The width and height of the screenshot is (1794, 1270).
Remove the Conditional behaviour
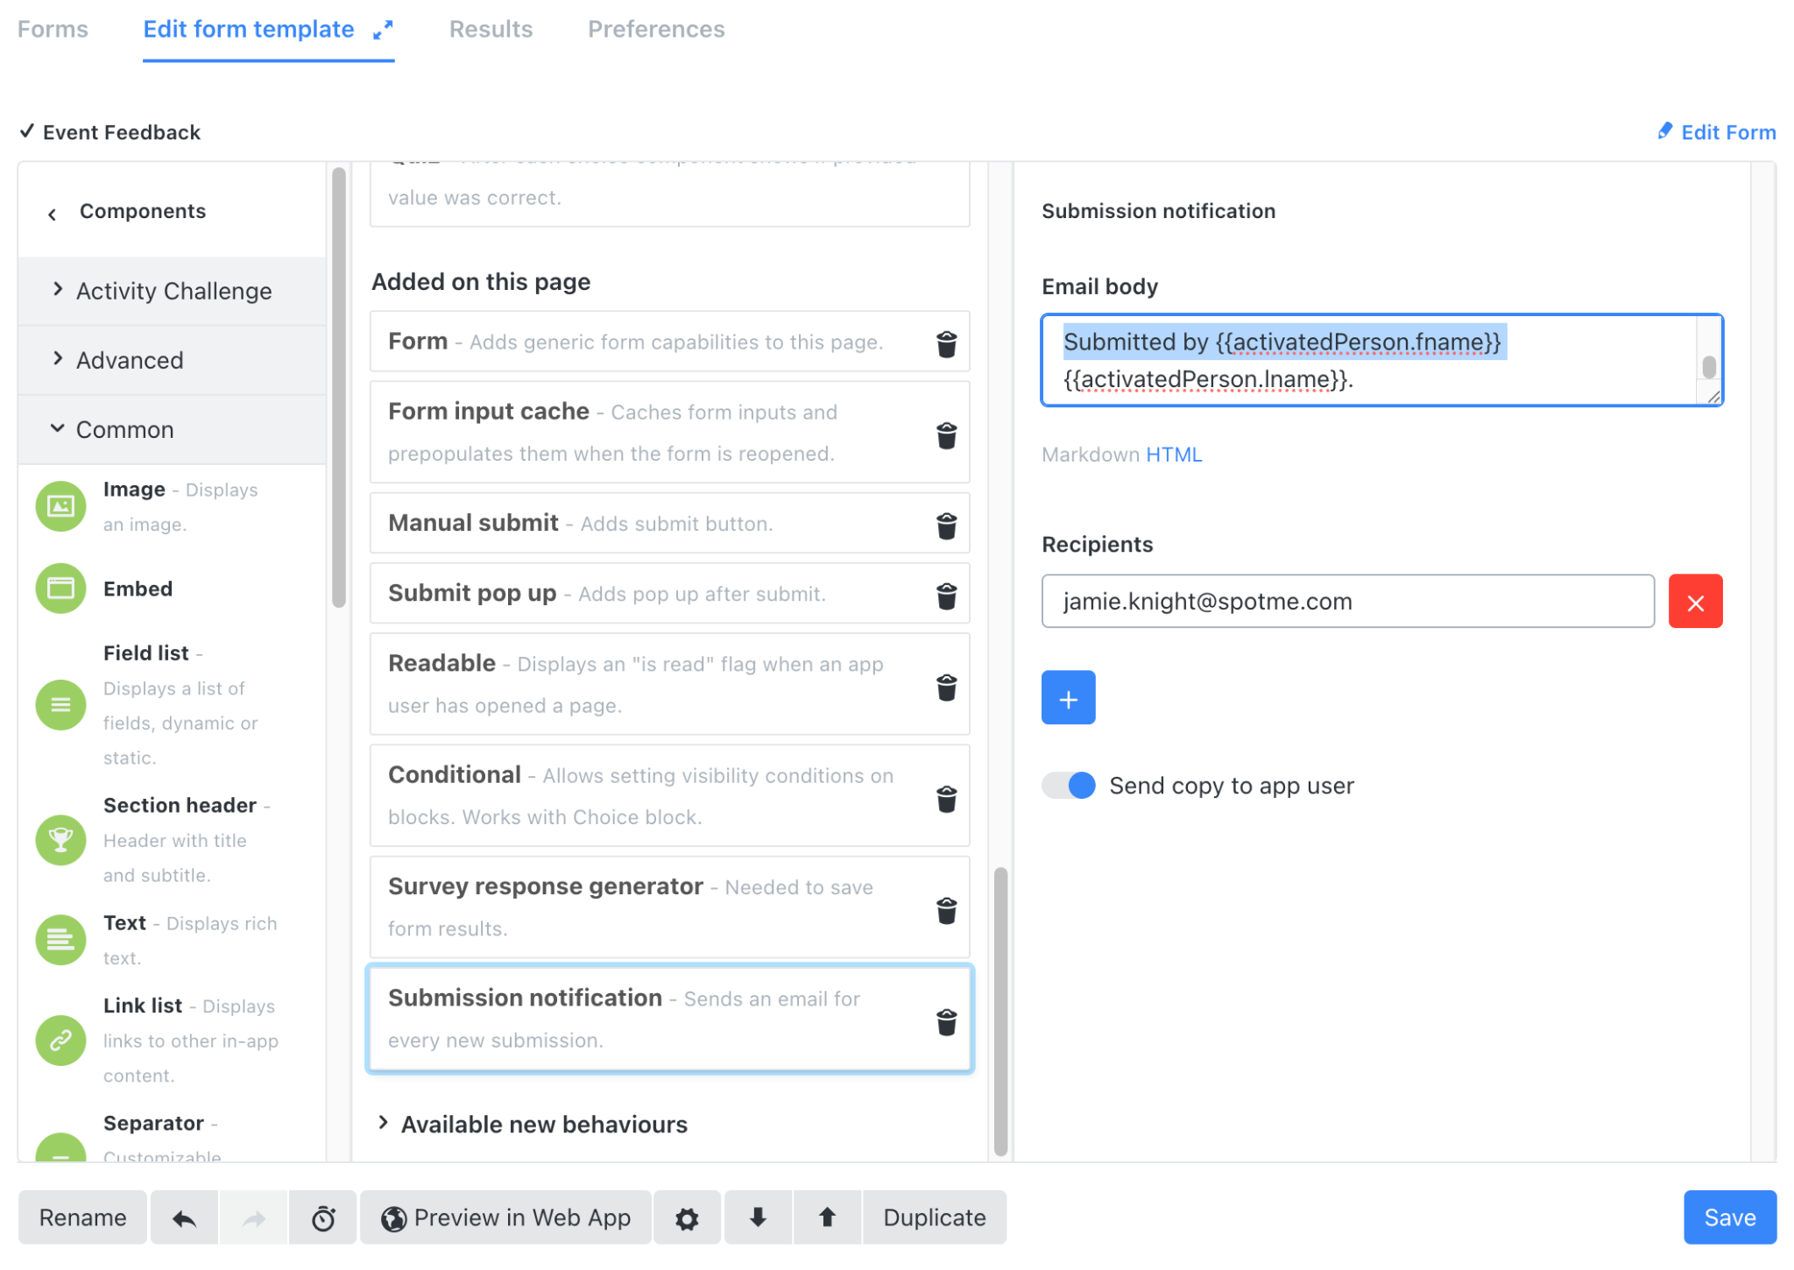(946, 798)
